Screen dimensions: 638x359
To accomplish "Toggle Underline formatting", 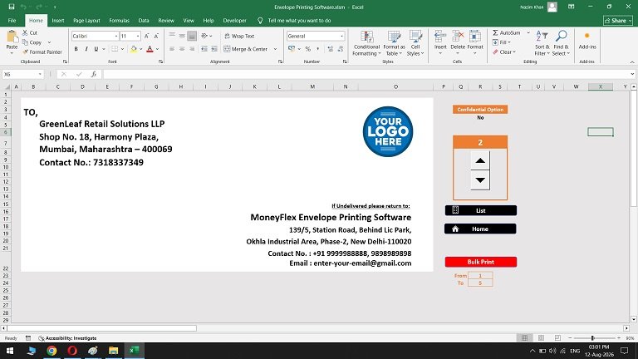I will coord(96,49).
